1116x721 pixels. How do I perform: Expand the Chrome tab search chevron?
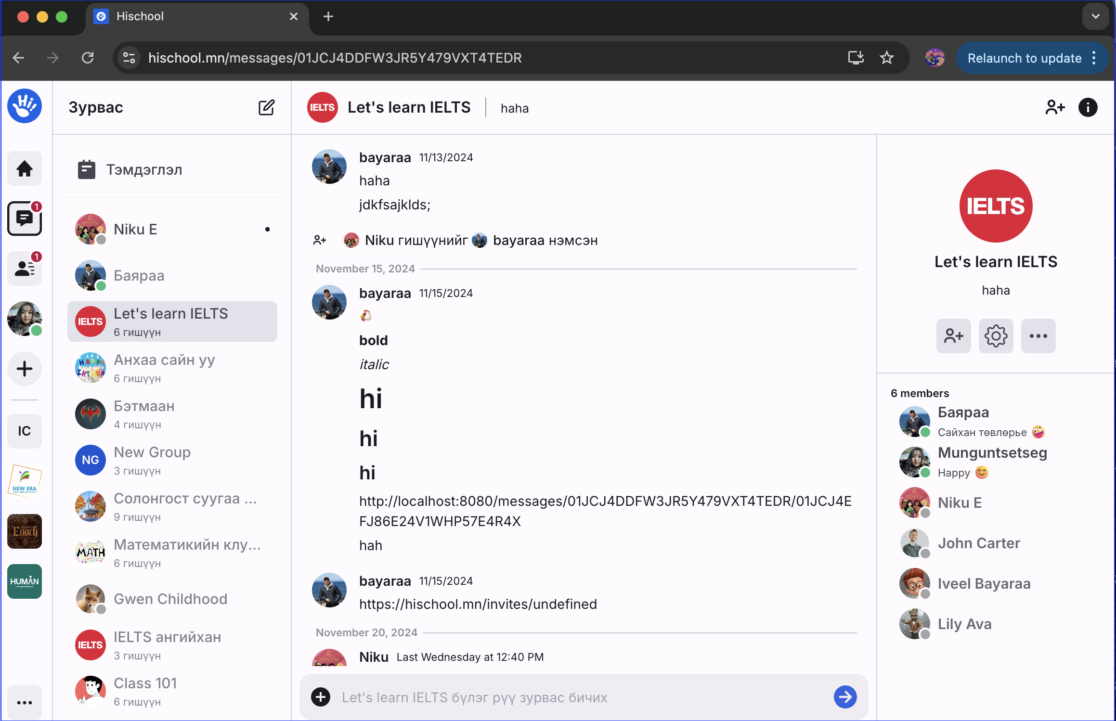point(1095,16)
